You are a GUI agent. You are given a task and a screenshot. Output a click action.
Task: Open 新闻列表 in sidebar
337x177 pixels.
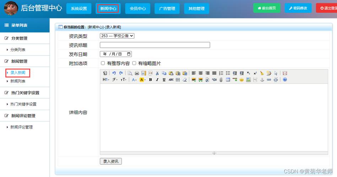[x=18, y=81]
